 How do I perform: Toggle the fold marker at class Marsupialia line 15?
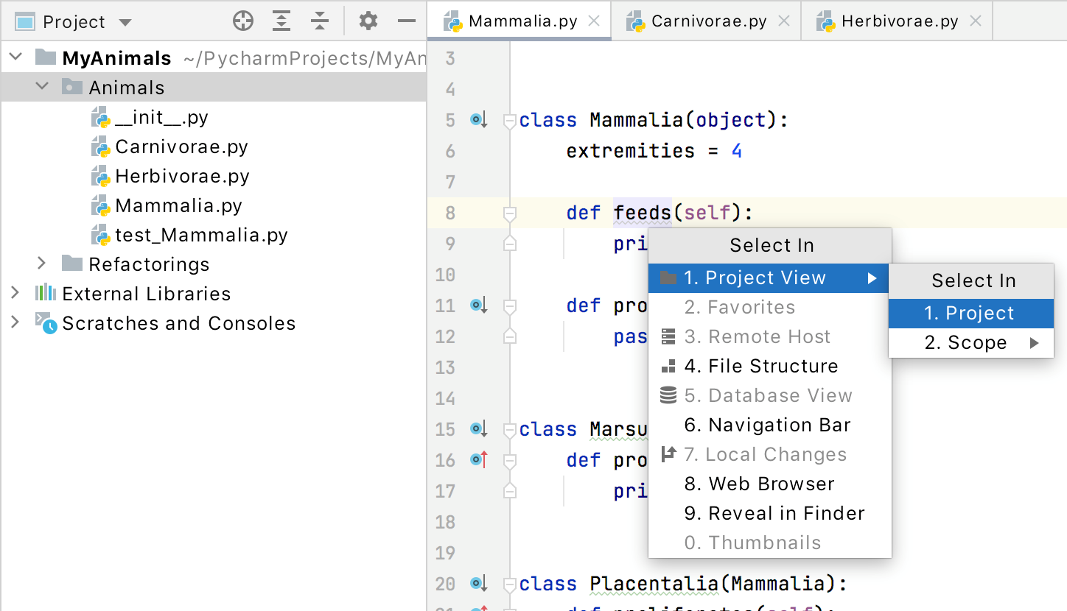point(509,429)
